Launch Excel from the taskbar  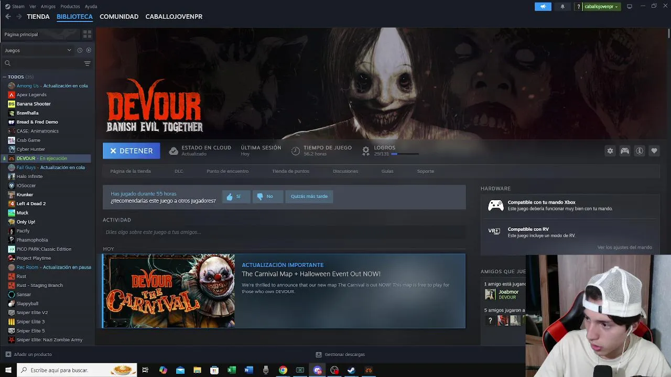231,370
